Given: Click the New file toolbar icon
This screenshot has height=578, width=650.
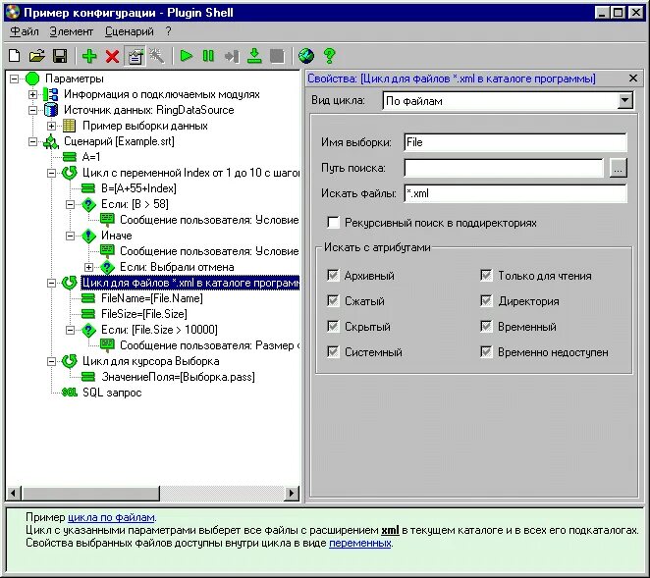Looking at the screenshot, I should pos(15,56).
